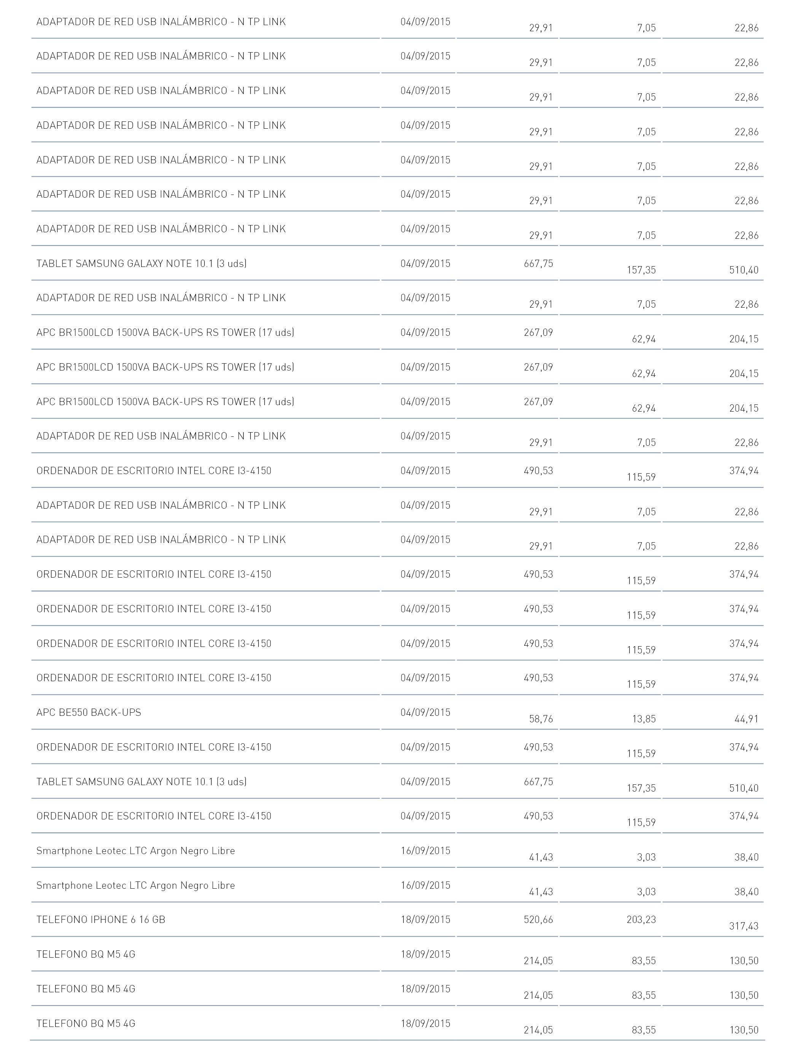Select the 203,23 depreciation value

[x=641, y=919]
